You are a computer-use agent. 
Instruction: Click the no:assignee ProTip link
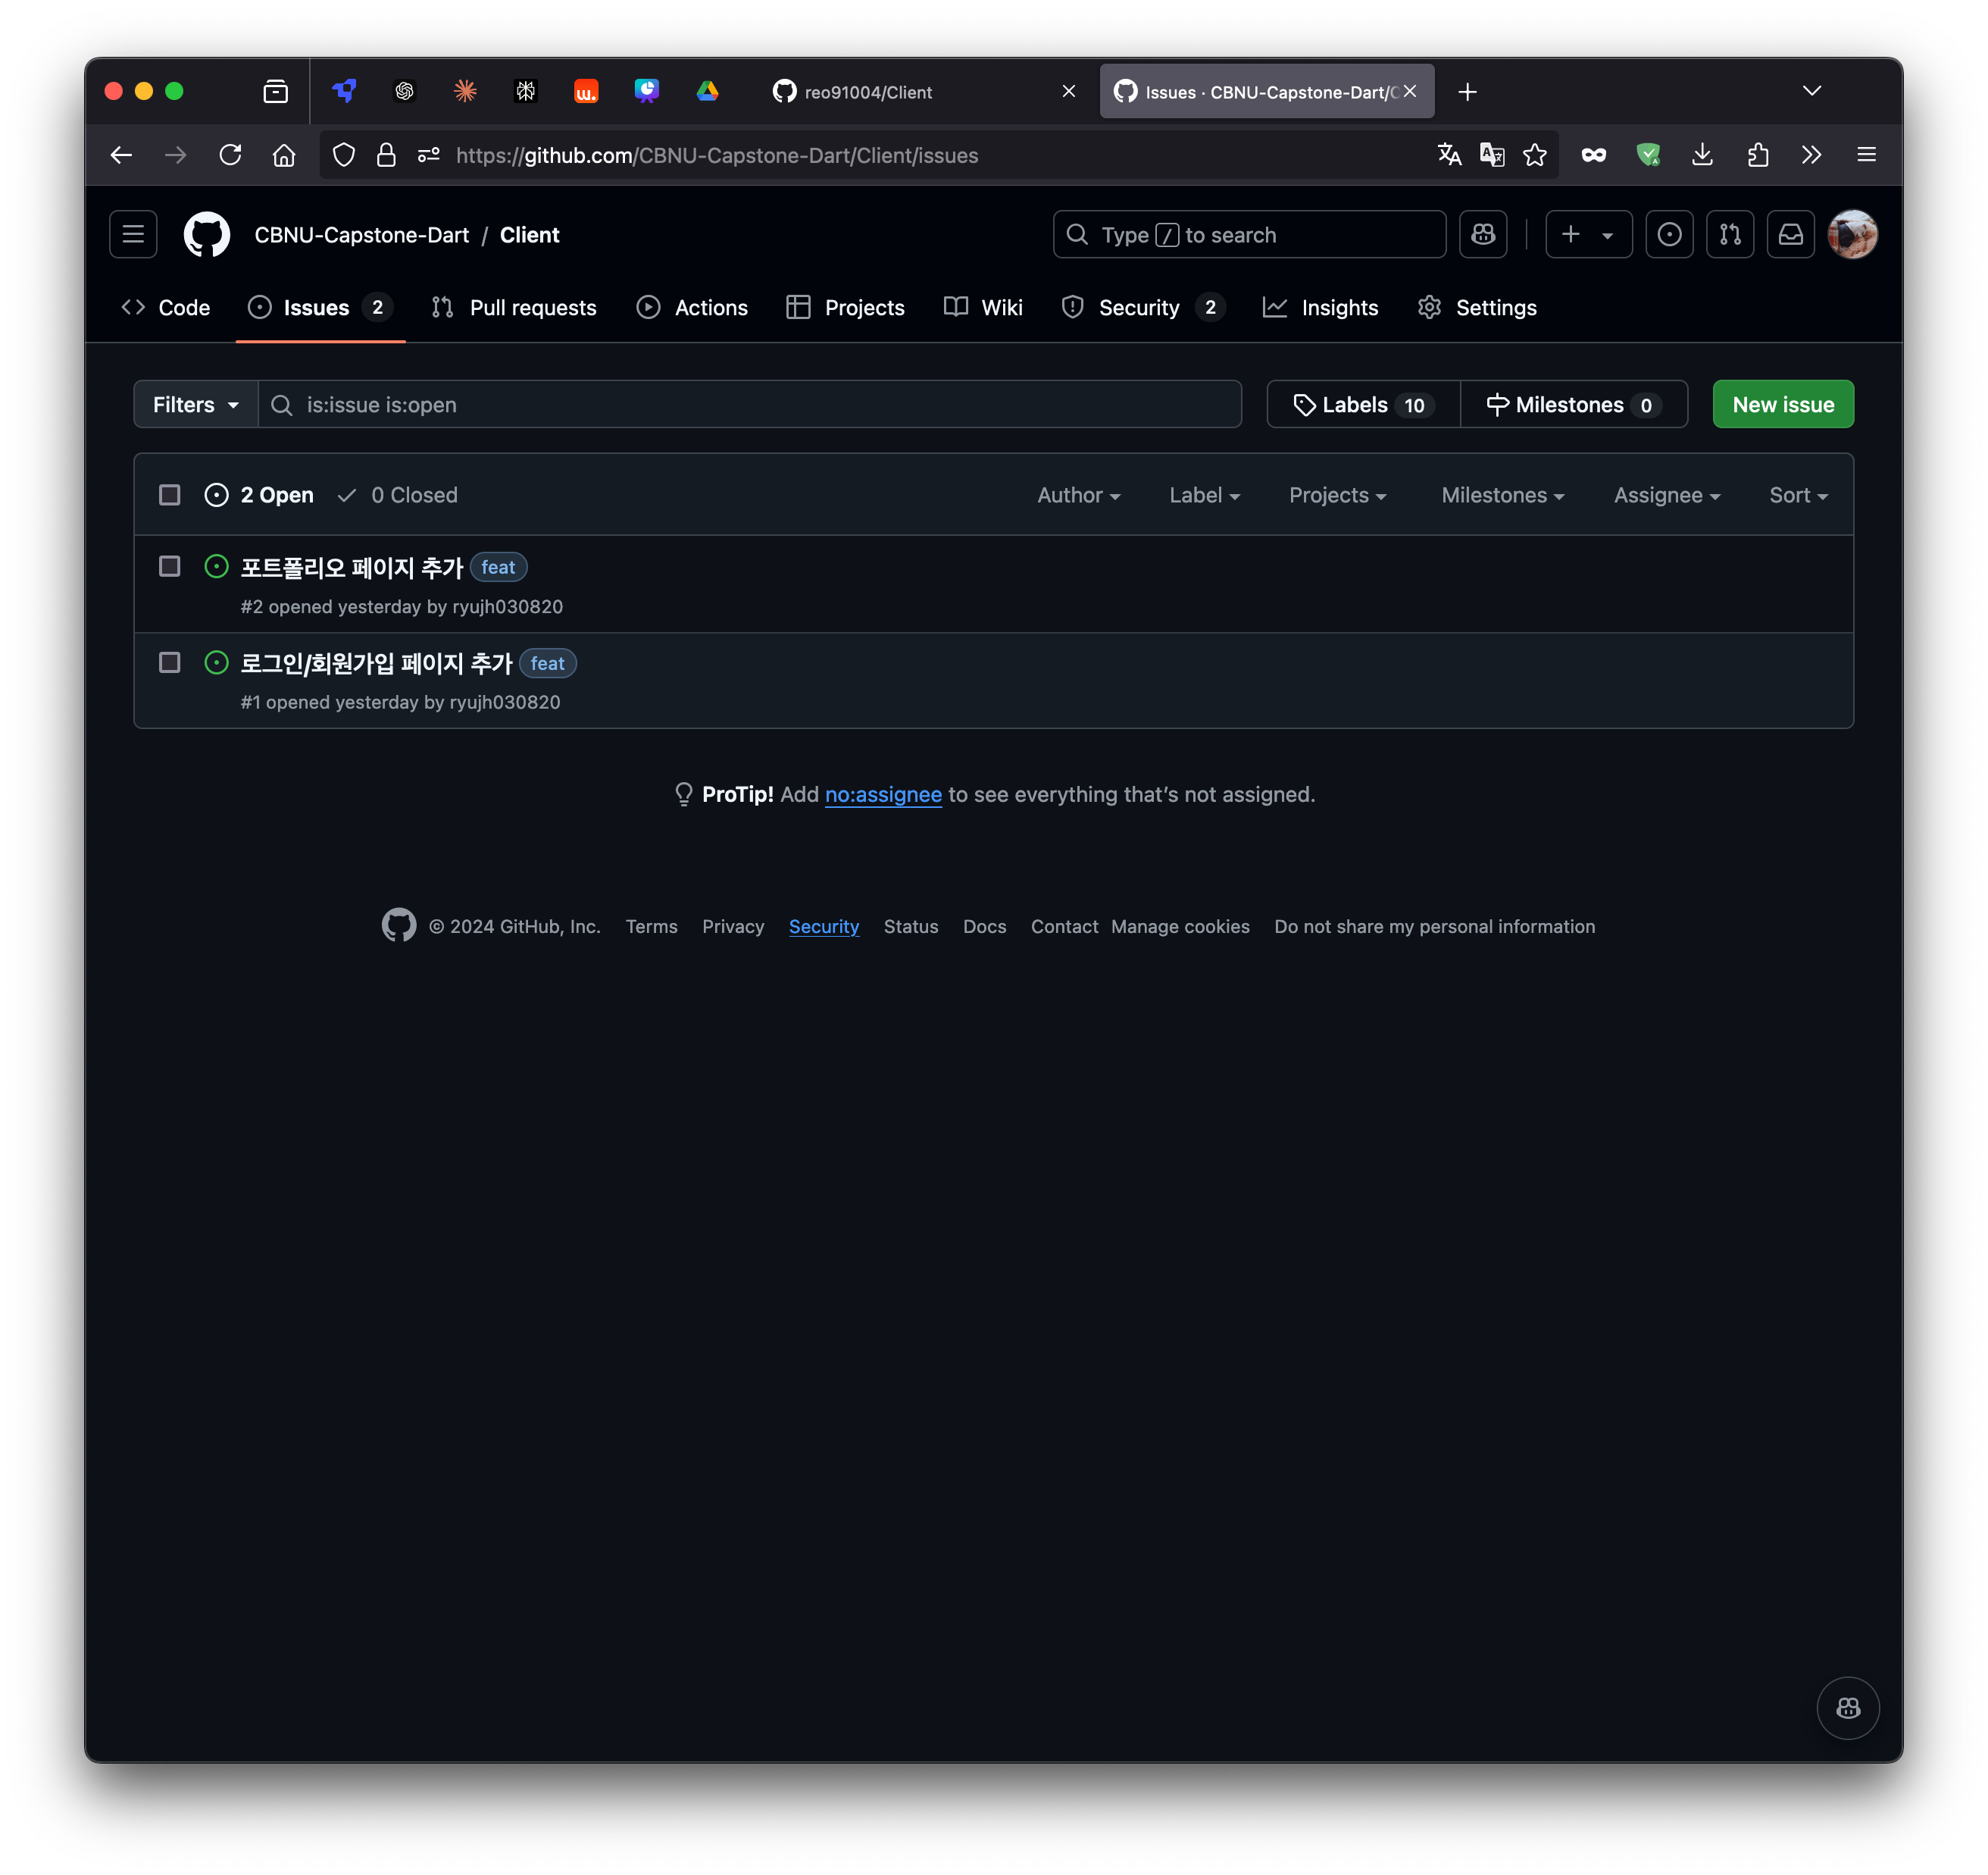click(883, 794)
